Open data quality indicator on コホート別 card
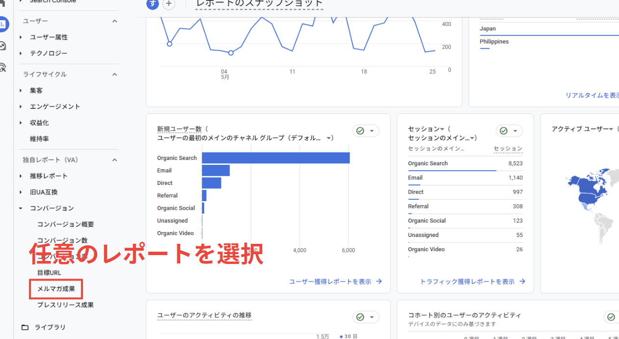Image resolution: width=619 pixels, height=339 pixels. click(x=611, y=317)
